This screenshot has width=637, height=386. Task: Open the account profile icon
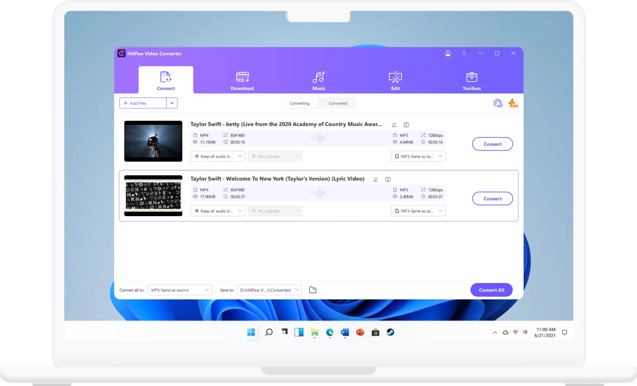point(448,53)
